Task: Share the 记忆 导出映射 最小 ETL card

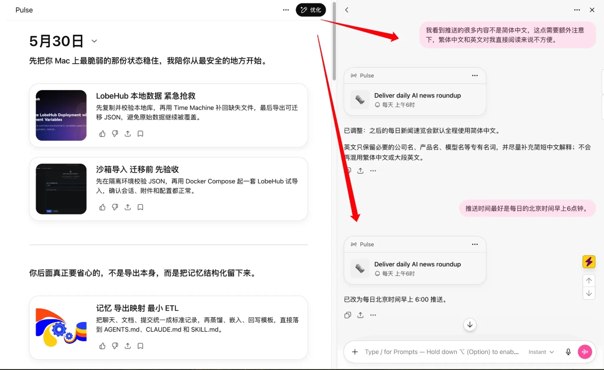Action: [x=128, y=346]
